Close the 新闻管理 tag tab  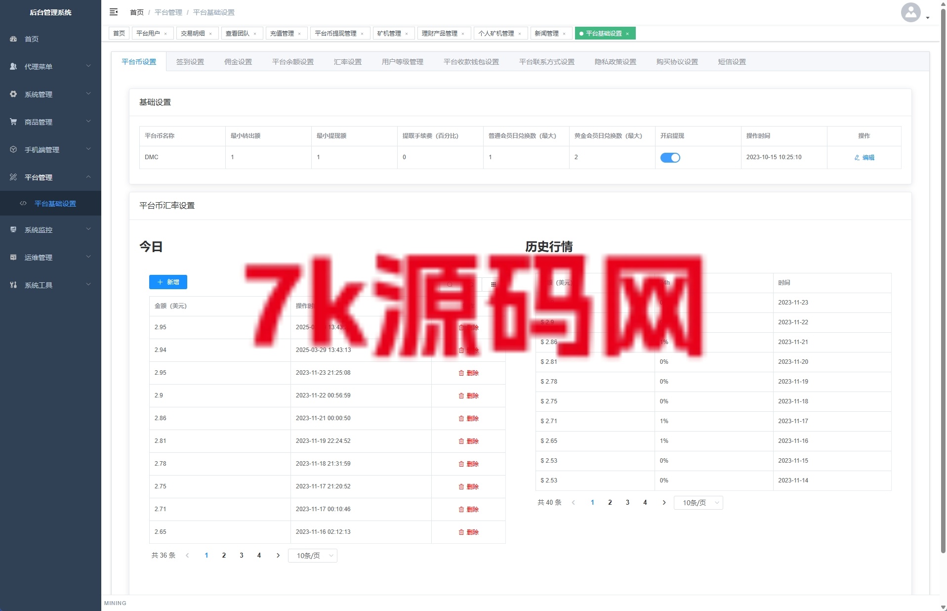click(x=564, y=34)
